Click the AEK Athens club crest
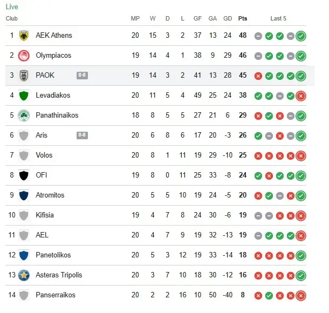This screenshot has width=329, height=313. (23, 36)
